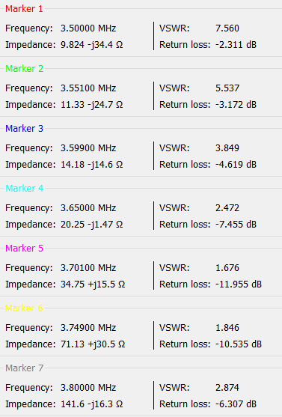The width and height of the screenshot is (282, 417).
Task: Select the 1.676 VSWR value
Action: [x=227, y=267]
